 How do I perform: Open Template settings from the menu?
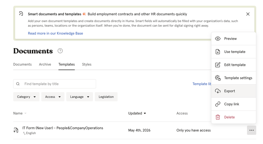pyautogui.click(x=234, y=78)
